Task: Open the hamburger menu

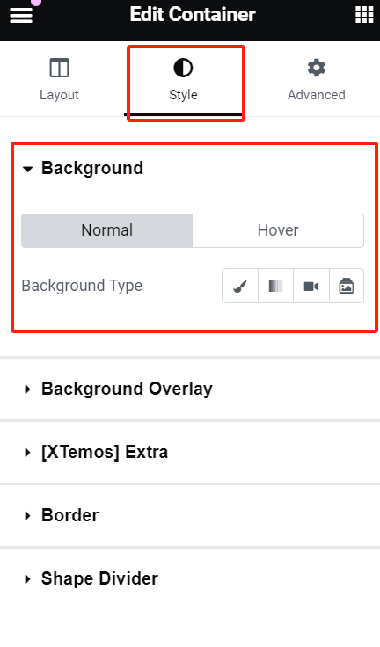Action: [21, 15]
